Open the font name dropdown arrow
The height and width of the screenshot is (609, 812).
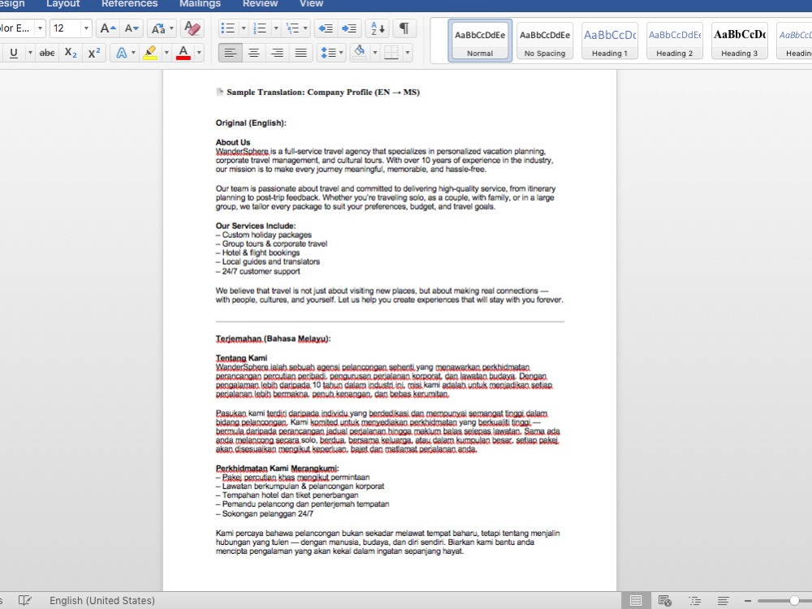pos(40,28)
